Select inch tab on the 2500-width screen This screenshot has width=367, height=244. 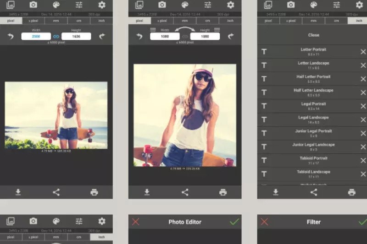pyautogui.click(x=101, y=21)
